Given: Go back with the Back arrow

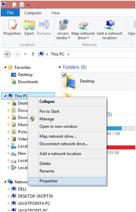Looking at the screenshot, I should 7,54.
